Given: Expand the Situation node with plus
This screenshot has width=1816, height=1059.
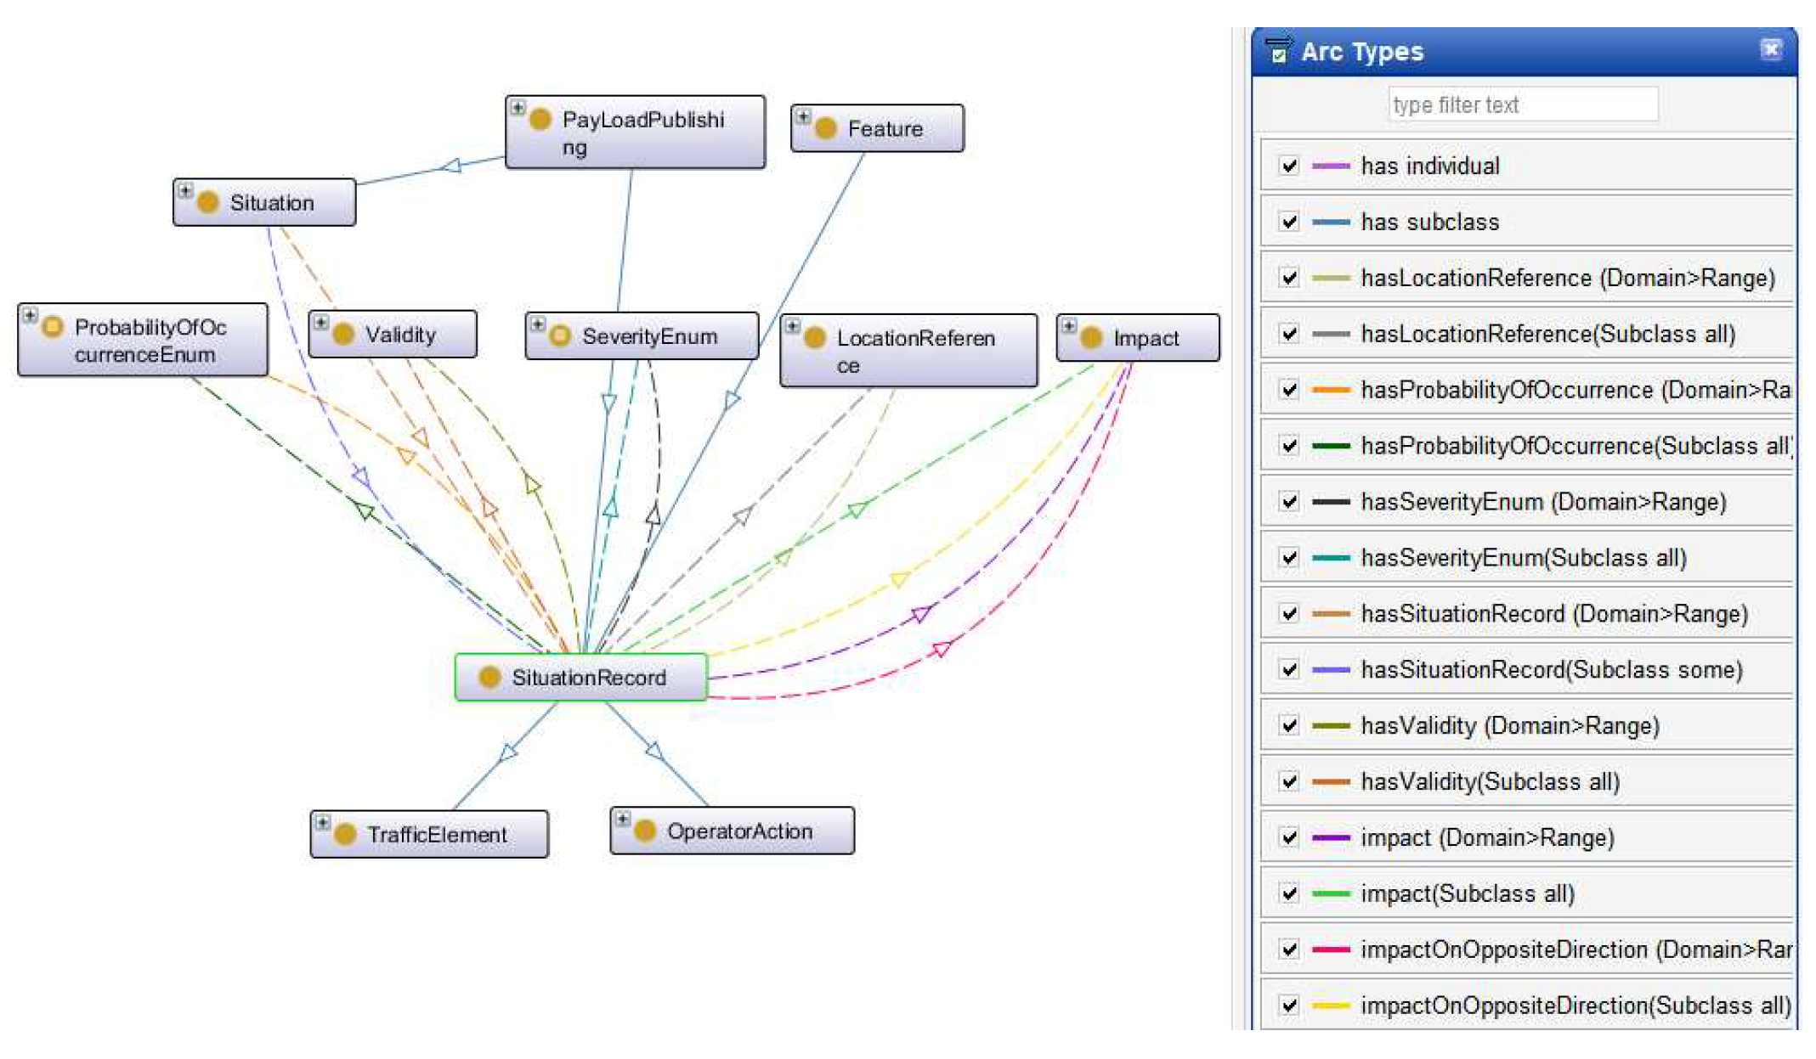Looking at the screenshot, I should (185, 190).
